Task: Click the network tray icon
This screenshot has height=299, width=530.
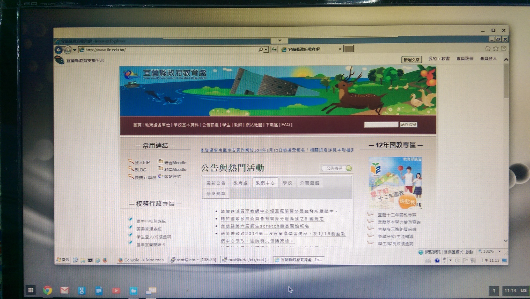Action: [473, 261]
